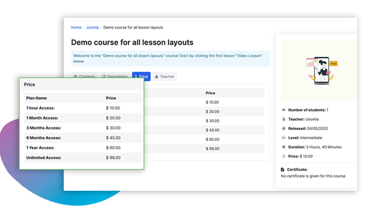Click '$ 10.00' in the popup table

[x=113, y=108]
